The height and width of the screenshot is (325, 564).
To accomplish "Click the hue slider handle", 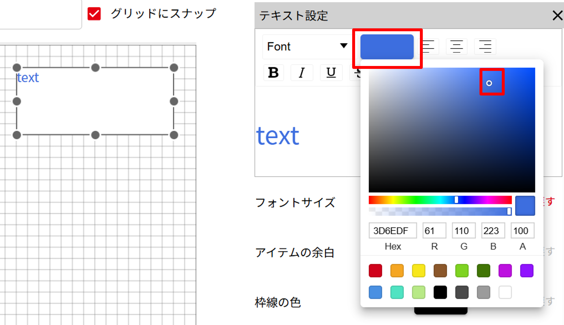I will click(456, 200).
